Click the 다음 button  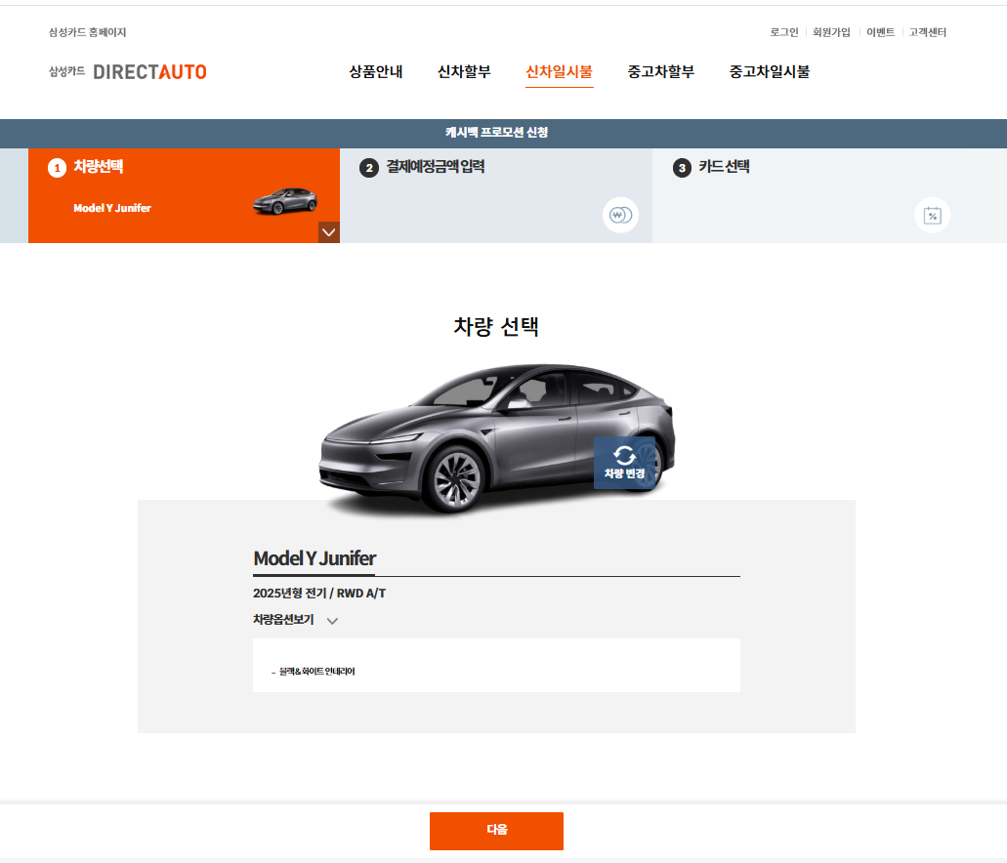click(496, 831)
